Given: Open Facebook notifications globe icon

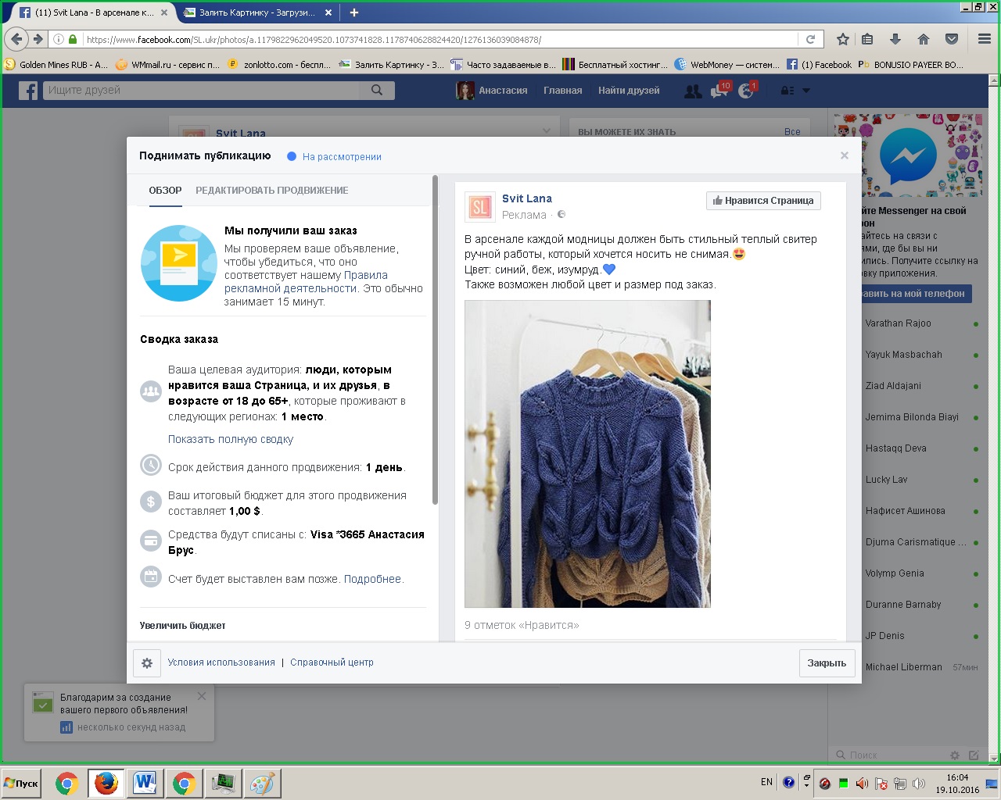Looking at the screenshot, I should [x=747, y=91].
